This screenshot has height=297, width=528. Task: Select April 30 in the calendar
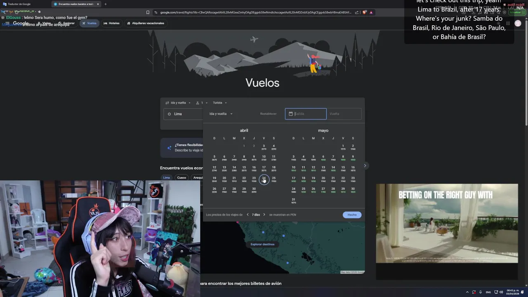(x=254, y=190)
